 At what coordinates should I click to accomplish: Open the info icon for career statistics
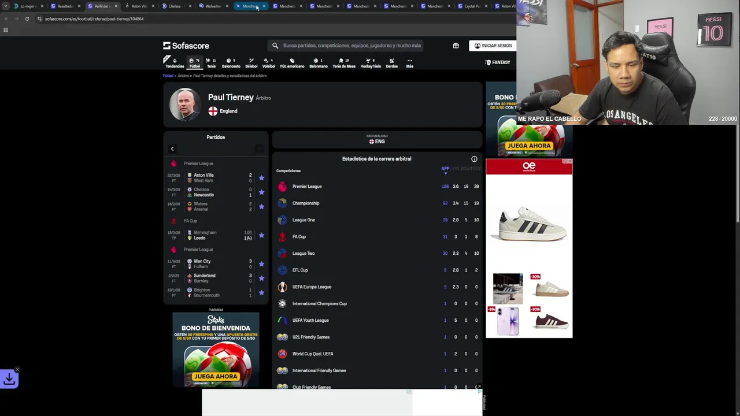(474, 159)
